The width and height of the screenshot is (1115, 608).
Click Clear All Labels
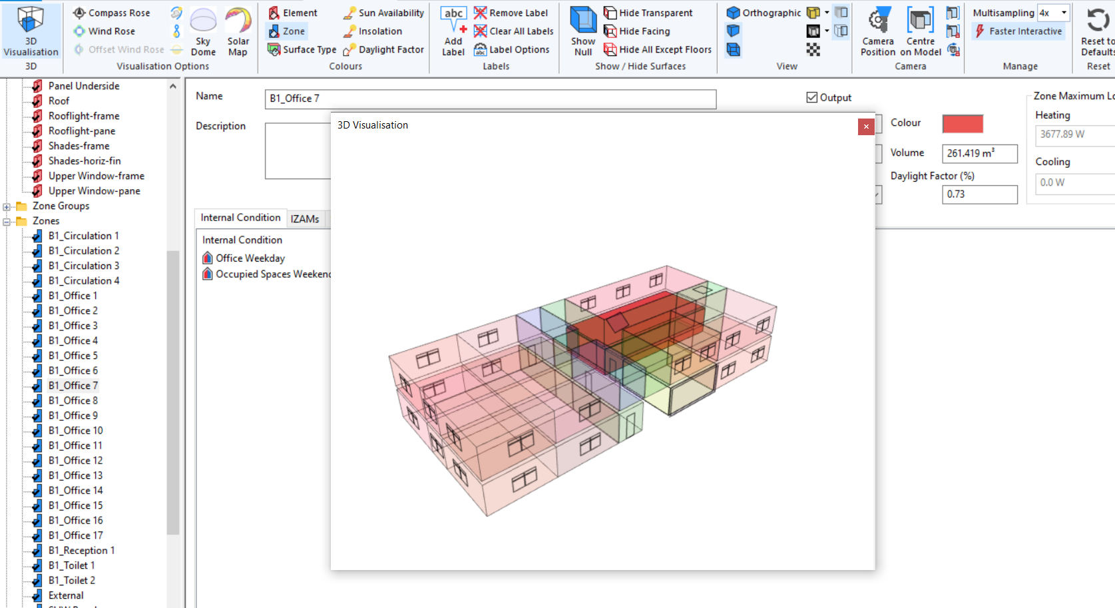click(x=513, y=31)
